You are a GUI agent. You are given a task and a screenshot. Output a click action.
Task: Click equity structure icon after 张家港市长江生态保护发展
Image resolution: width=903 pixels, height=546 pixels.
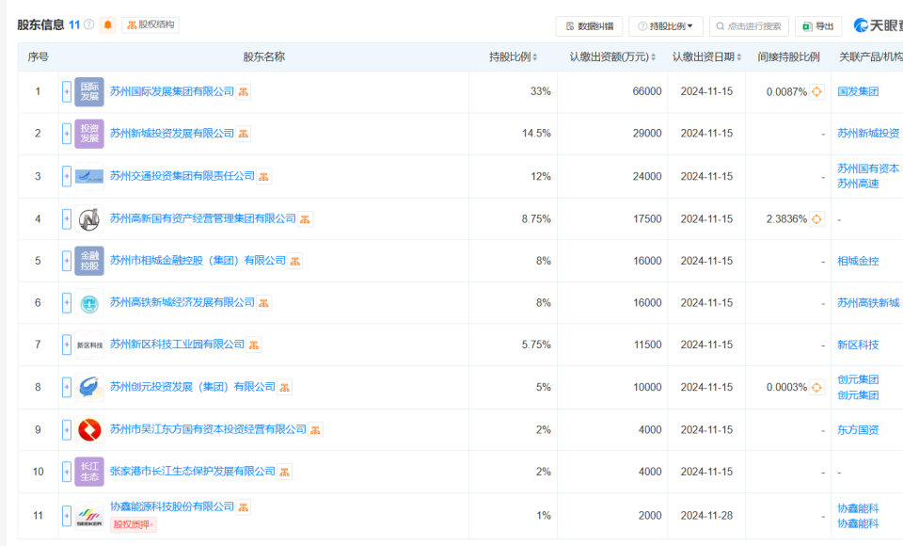point(284,473)
